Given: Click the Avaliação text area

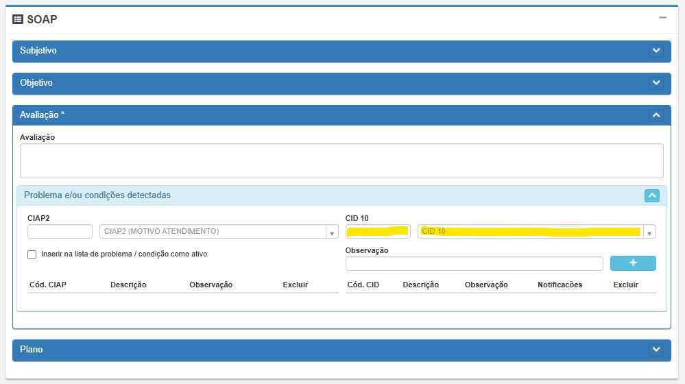Looking at the screenshot, I should point(341,160).
